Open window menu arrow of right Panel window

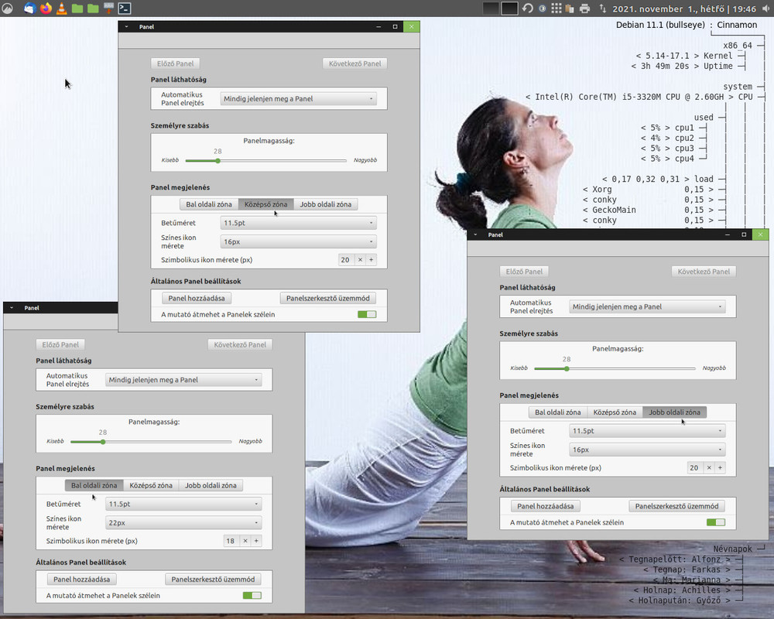click(475, 234)
